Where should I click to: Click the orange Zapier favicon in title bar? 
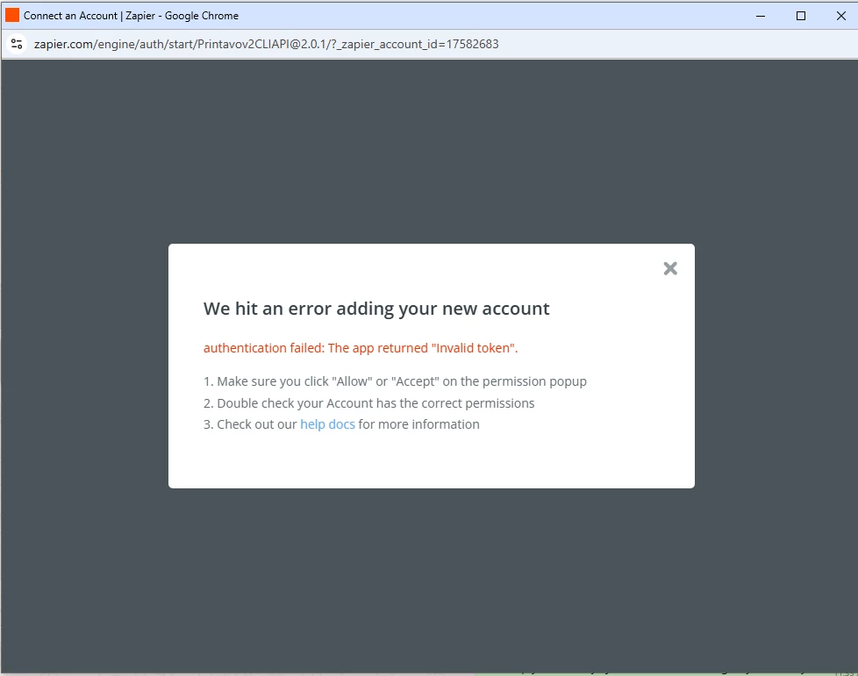[x=12, y=15]
